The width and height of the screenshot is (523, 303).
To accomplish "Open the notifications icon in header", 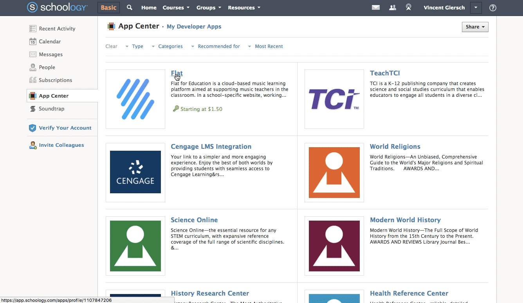I will click(x=409, y=7).
